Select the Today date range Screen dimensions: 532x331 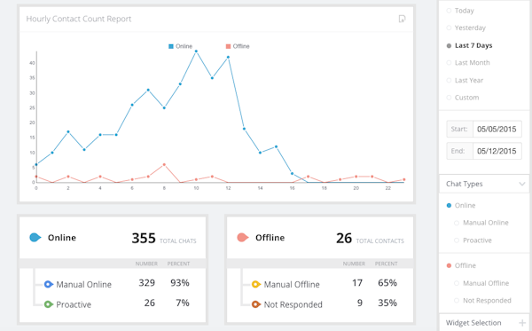click(449, 11)
